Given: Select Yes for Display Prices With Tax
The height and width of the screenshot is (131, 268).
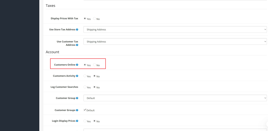Looking at the screenshot, I should point(85,19).
